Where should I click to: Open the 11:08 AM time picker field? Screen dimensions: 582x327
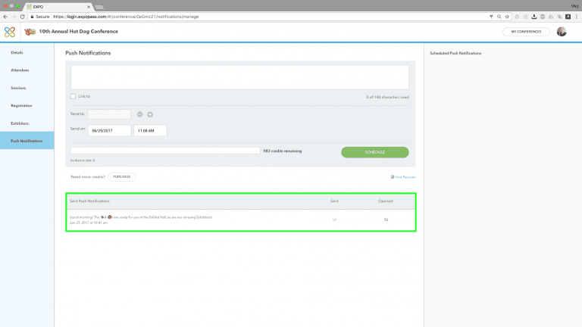[150, 130]
